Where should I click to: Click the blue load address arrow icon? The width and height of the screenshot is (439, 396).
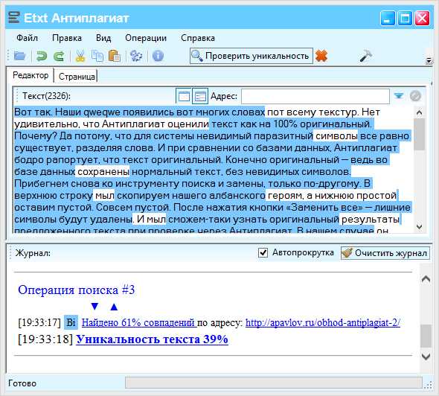point(399,96)
